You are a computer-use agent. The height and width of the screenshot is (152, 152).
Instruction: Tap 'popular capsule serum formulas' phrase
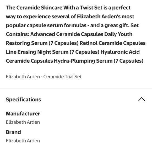46,25
